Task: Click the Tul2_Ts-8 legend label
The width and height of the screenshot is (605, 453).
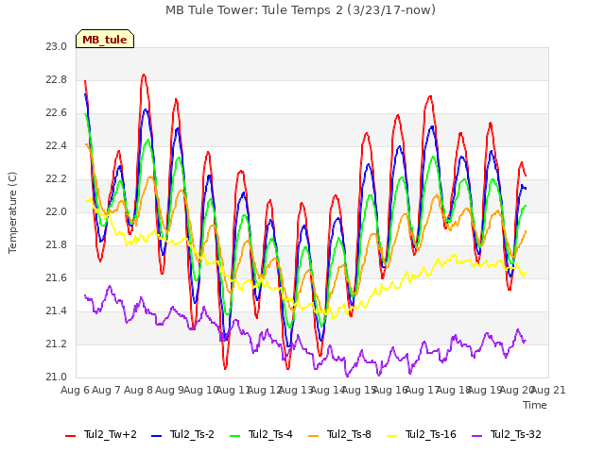Action: [x=349, y=434]
